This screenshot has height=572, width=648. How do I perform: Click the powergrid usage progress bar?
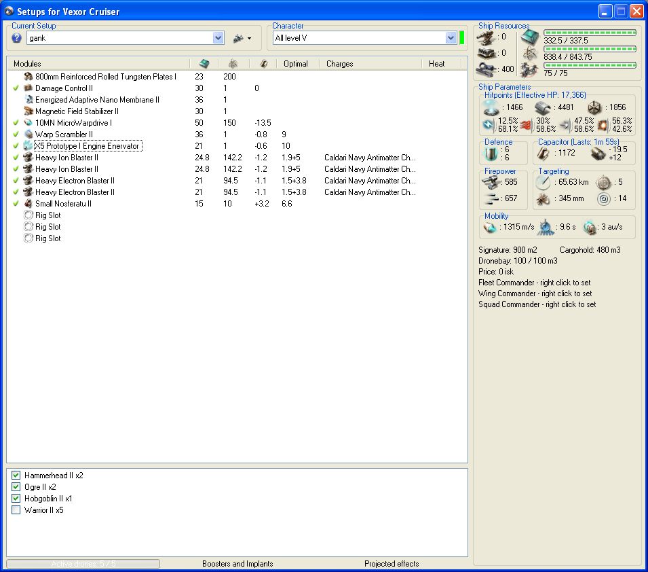(x=590, y=48)
